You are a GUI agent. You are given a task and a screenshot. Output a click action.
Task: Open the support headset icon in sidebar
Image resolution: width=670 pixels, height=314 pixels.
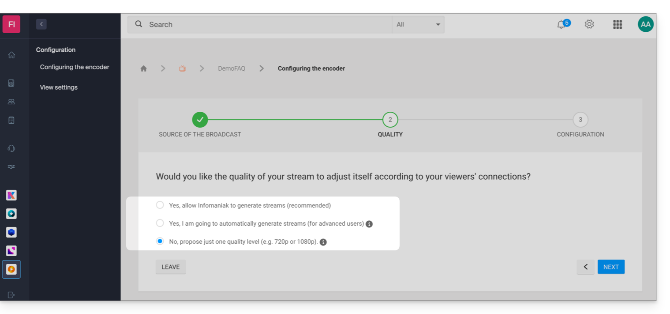[11, 148]
